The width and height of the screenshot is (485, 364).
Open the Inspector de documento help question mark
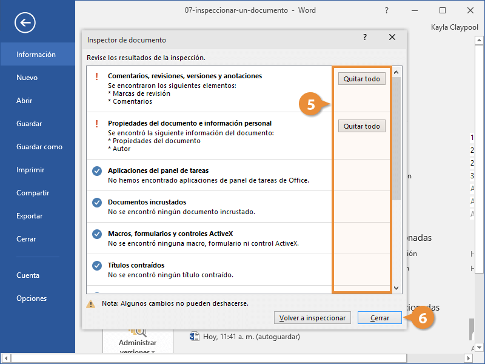point(365,38)
